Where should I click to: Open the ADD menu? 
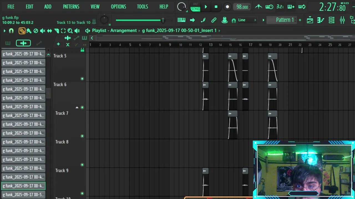click(x=48, y=7)
